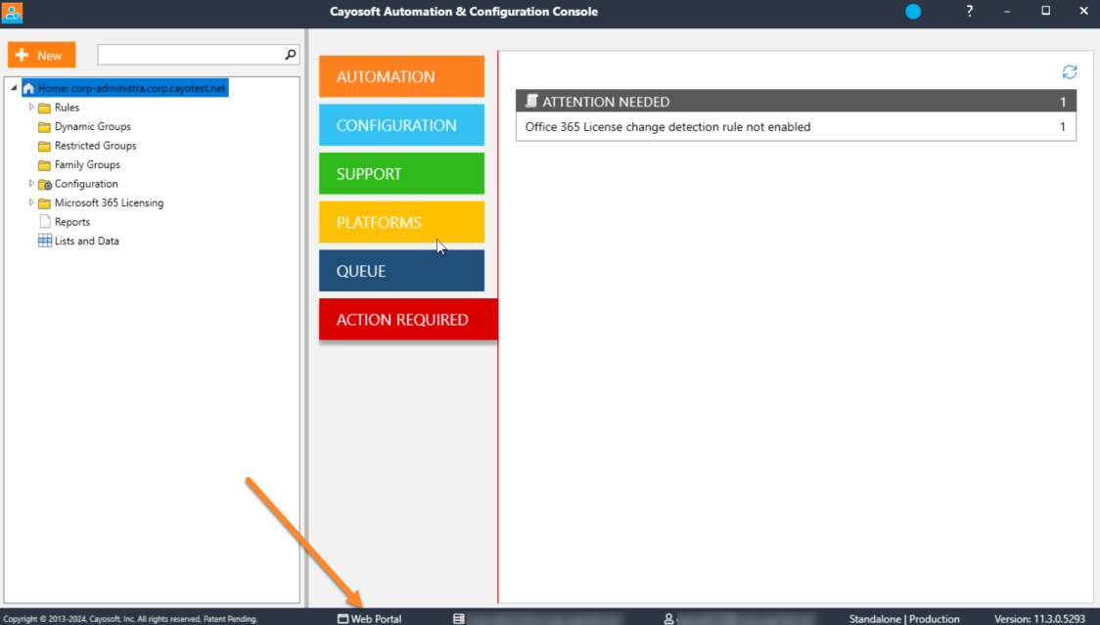Select the Restricted Groups tree item
Image resolution: width=1100 pixels, height=625 pixels.
pos(95,145)
